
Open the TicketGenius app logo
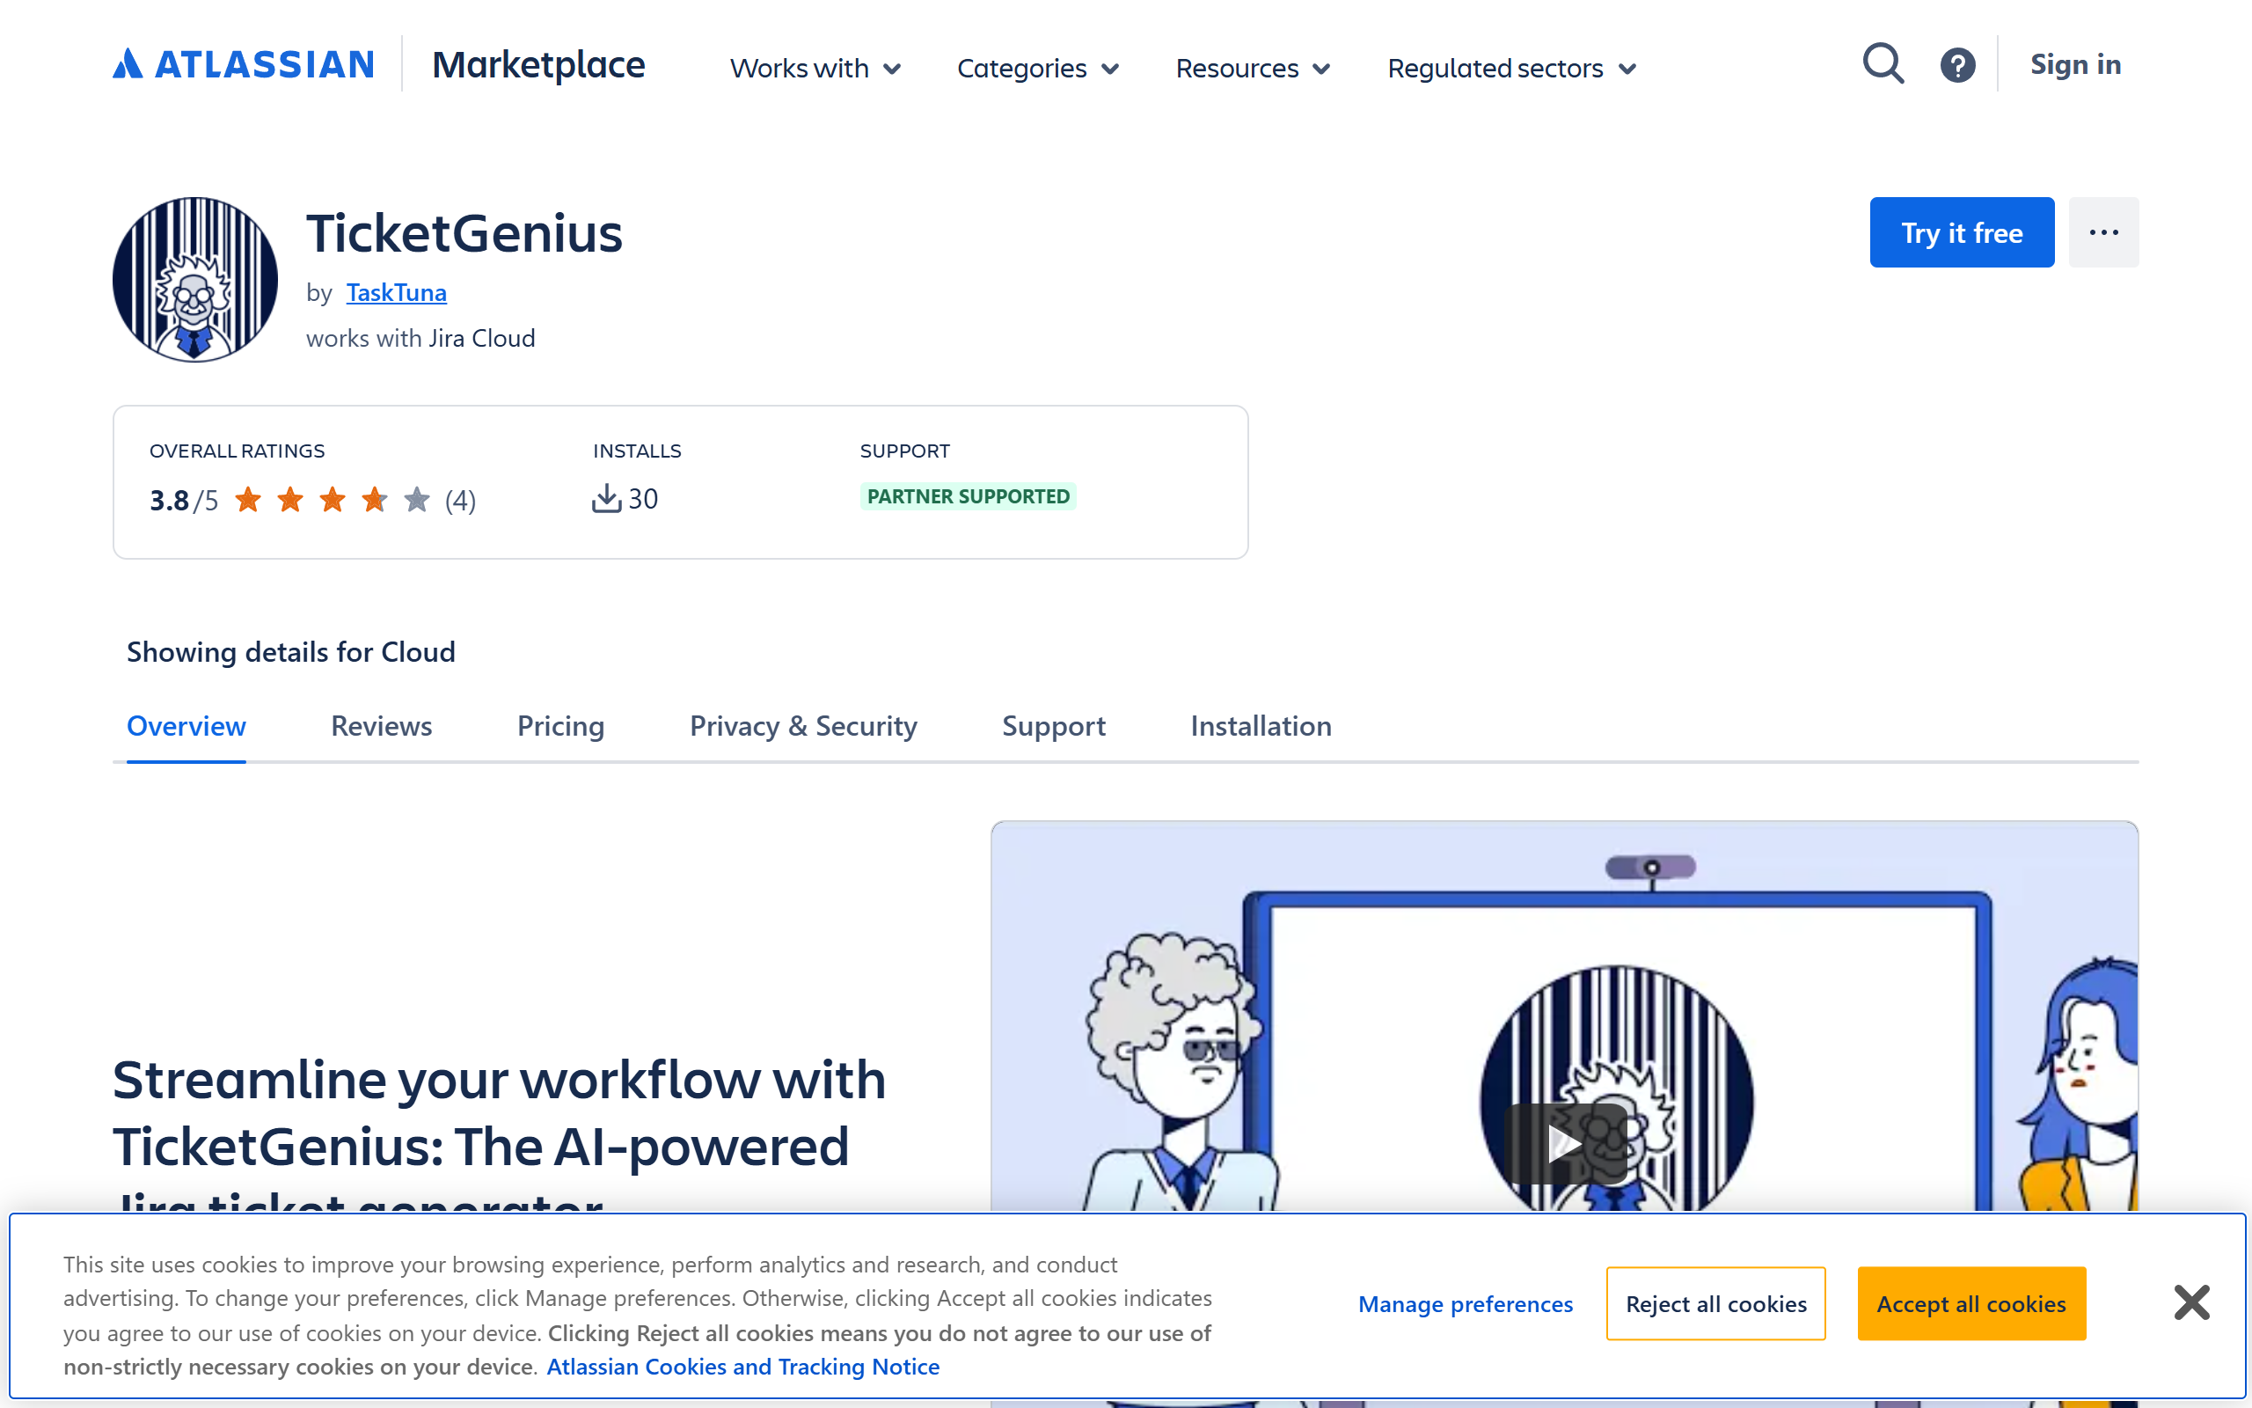pos(195,279)
